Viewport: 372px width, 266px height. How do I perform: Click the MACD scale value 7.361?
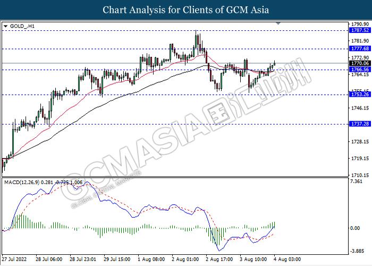356,181
